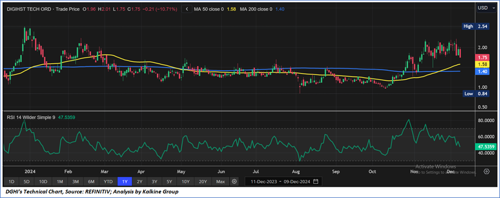500x198 pixels.
Task: Select the 10Y time range
Action: (186, 182)
